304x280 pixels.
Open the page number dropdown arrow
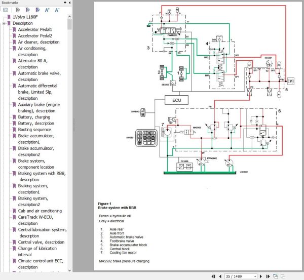click(255, 276)
